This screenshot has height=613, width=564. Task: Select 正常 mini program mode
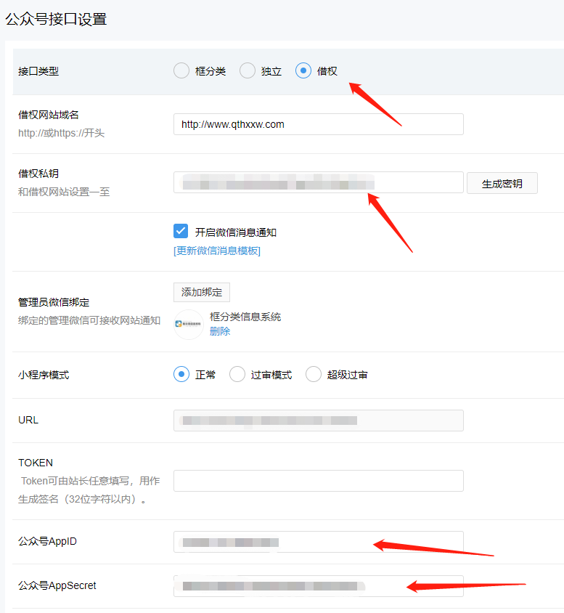pyautogui.click(x=181, y=375)
